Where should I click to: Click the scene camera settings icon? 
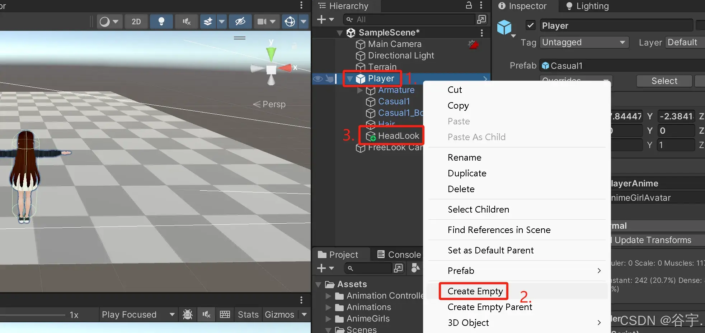[262, 22]
